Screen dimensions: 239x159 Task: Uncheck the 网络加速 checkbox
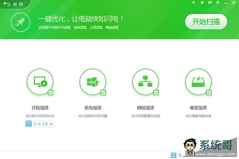pos(156,92)
